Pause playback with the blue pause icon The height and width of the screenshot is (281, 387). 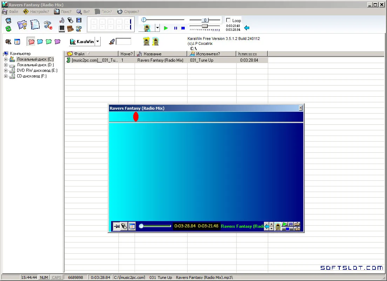click(x=176, y=28)
